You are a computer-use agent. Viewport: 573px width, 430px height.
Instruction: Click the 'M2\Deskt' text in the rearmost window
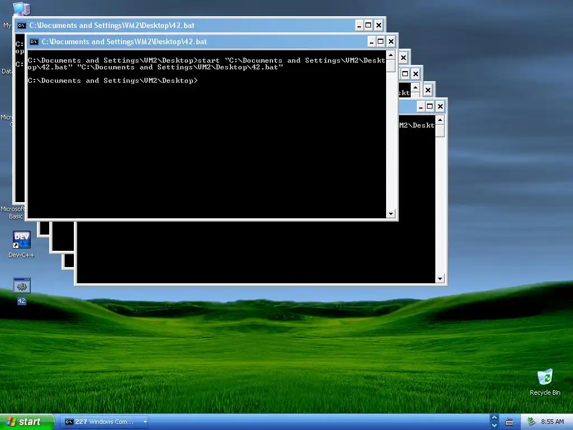point(416,125)
